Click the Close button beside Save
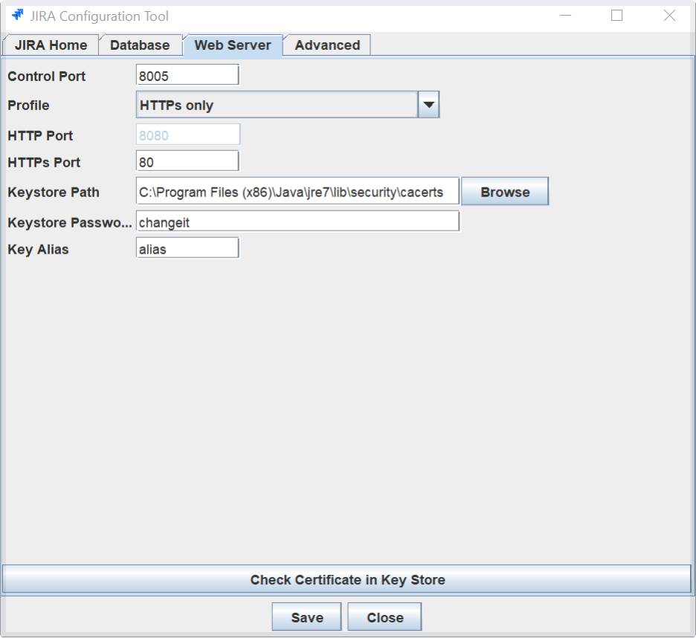Viewport: 696px width, 638px height. tap(384, 617)
